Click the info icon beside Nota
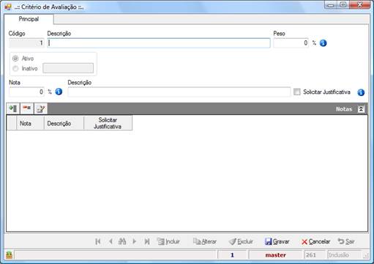 point(59,92)
